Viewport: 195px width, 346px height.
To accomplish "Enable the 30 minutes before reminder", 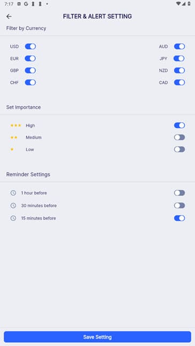I will click(x=180, y=206).
